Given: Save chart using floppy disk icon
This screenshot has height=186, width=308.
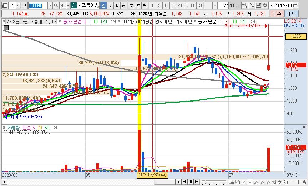Looking at the screenshot, I should pos(258,5).
